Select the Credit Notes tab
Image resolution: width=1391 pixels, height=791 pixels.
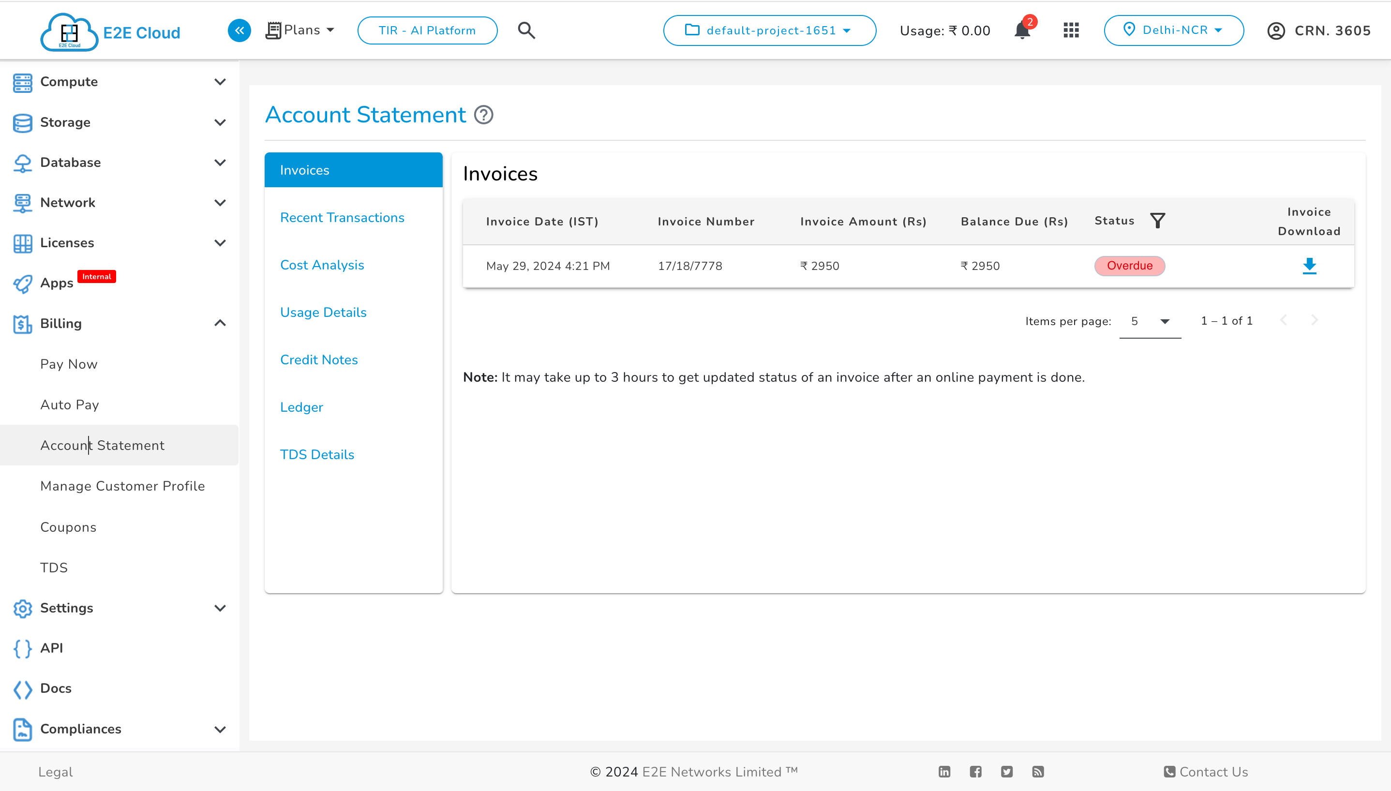point(319,359)
